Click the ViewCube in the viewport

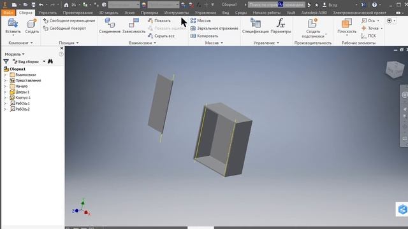pyautogui.click(x=395, y=69)
